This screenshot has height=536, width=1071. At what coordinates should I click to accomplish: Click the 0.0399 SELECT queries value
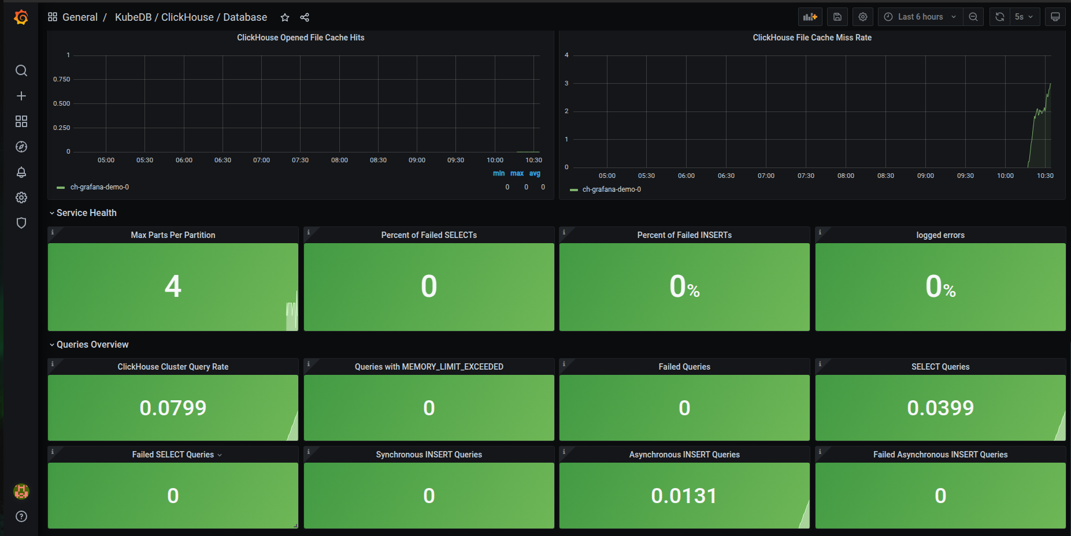(x=940, y=408)
